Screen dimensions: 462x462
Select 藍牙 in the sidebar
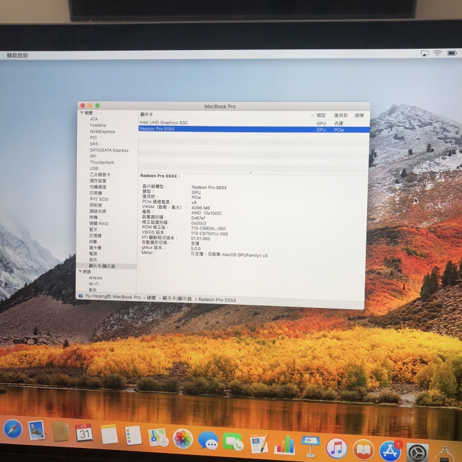(x=93, y=229)
